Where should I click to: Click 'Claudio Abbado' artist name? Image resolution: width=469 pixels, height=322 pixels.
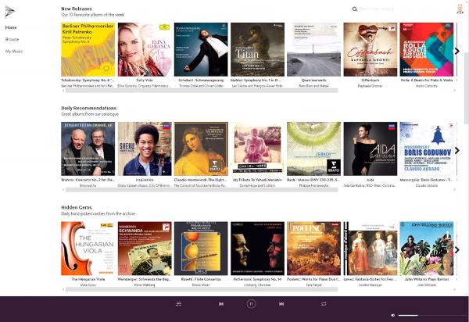[427, 185]
